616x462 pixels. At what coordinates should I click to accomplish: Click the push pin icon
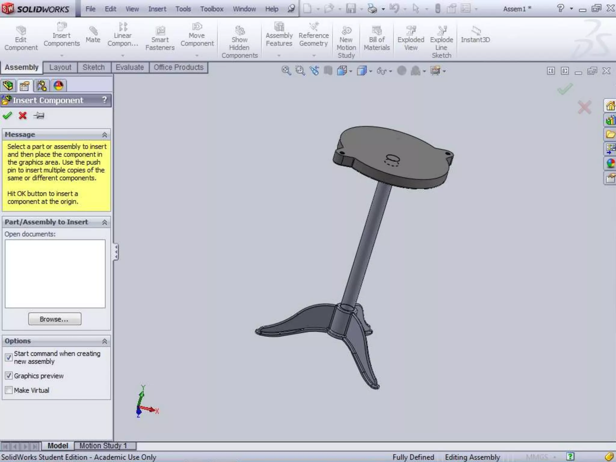coord(39,115)
